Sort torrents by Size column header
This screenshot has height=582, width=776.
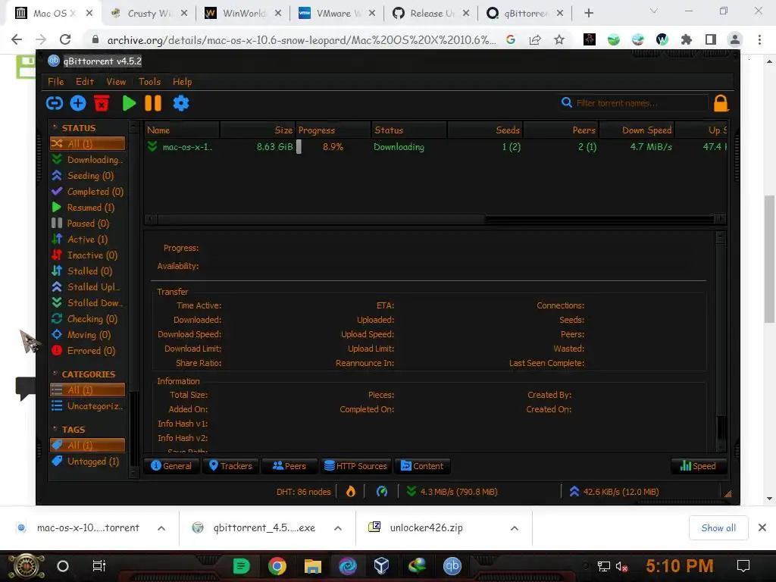click(x=258, y=130)
